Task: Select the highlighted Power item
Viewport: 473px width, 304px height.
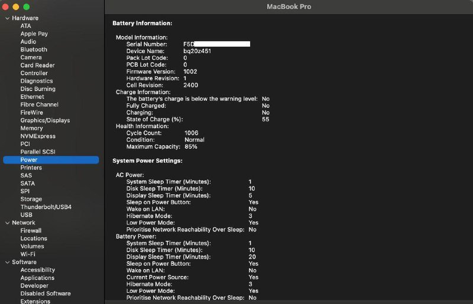Action: (x=51, y=160)
